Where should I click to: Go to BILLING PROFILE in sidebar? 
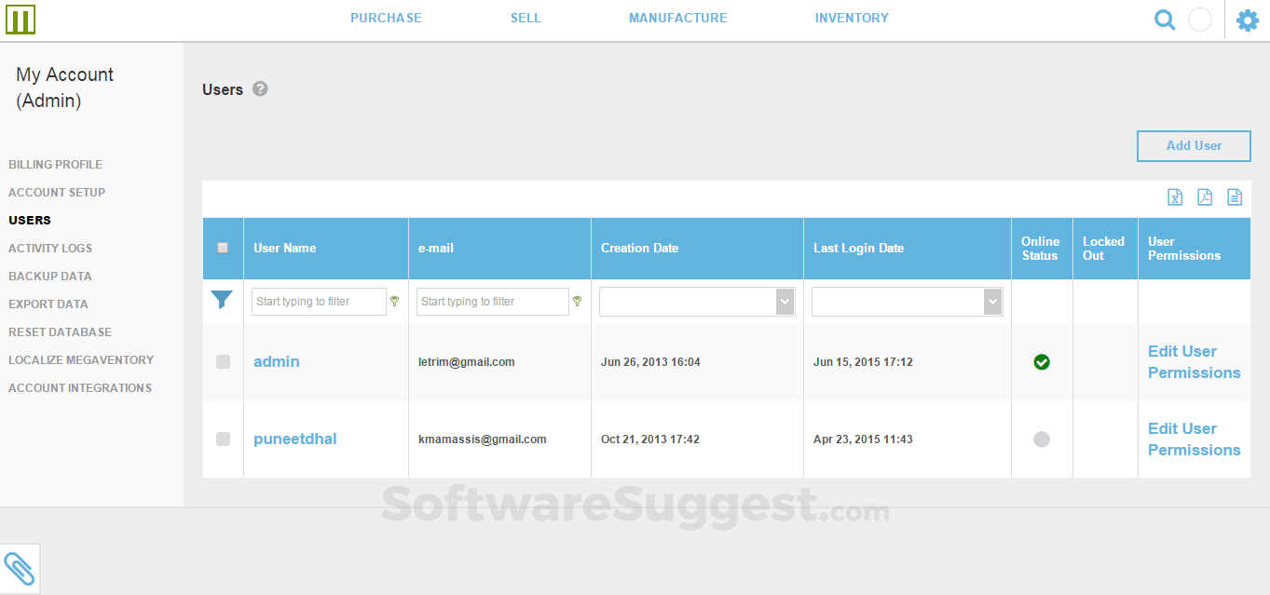55,164
